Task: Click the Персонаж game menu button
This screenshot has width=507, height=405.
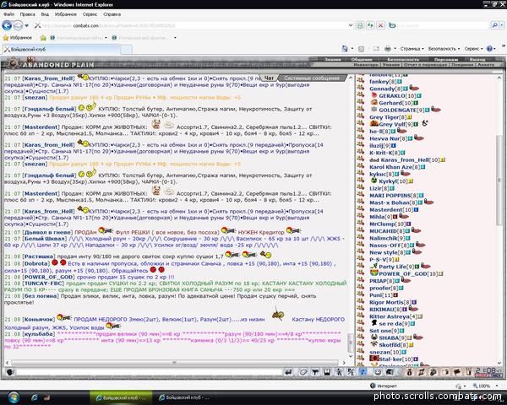Action: pos(445,59)
